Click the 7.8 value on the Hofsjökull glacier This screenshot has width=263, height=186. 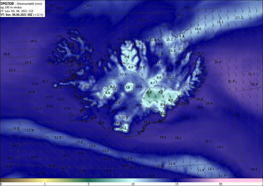tap(128, 87)
